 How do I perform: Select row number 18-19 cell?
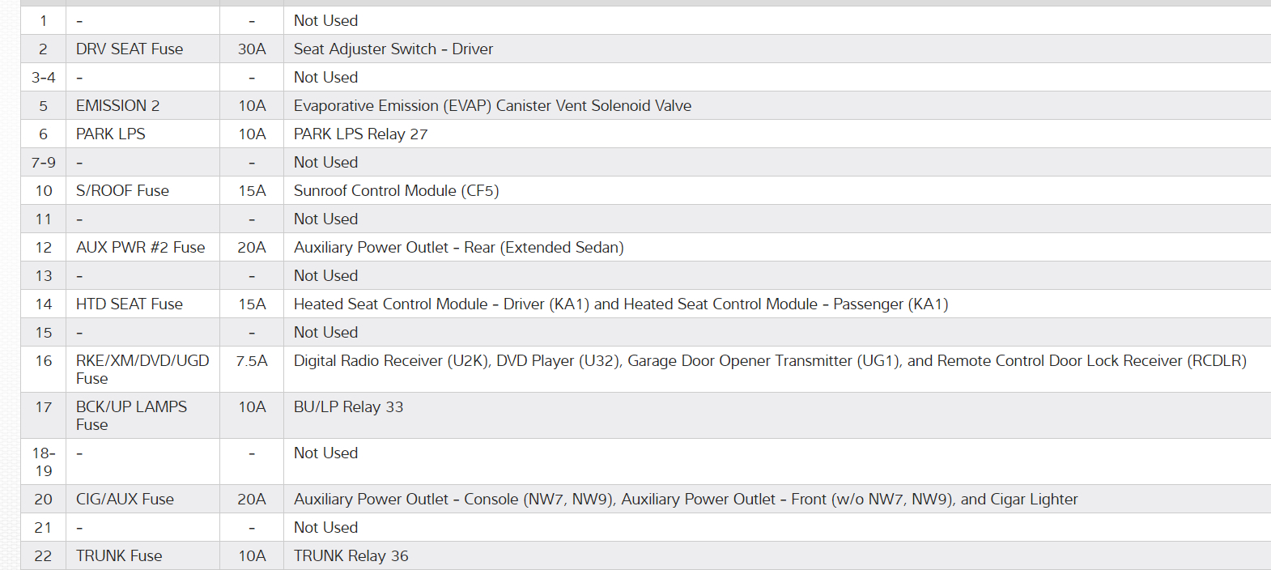pos(44,462)
